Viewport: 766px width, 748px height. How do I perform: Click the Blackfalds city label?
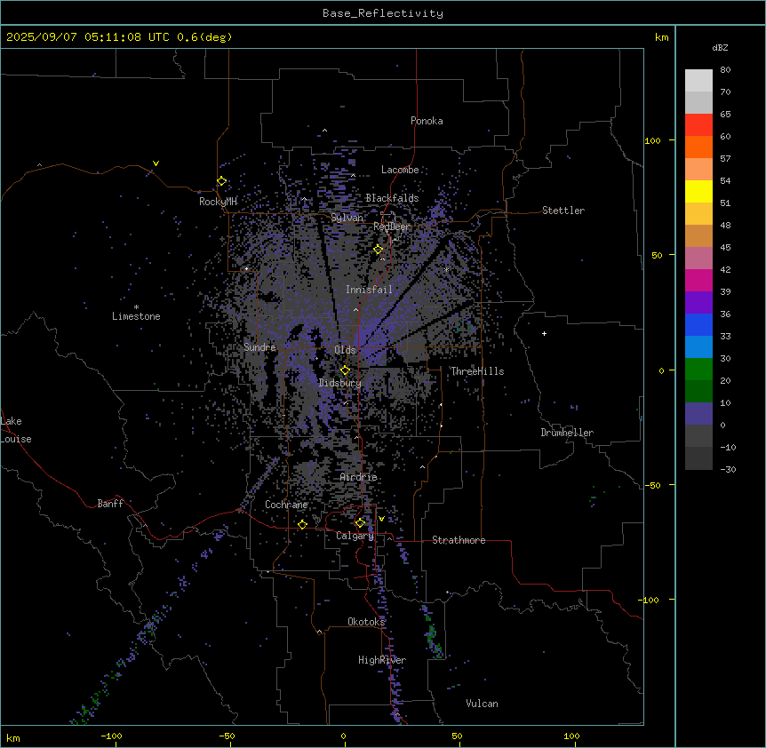click(x=392, y=198)
